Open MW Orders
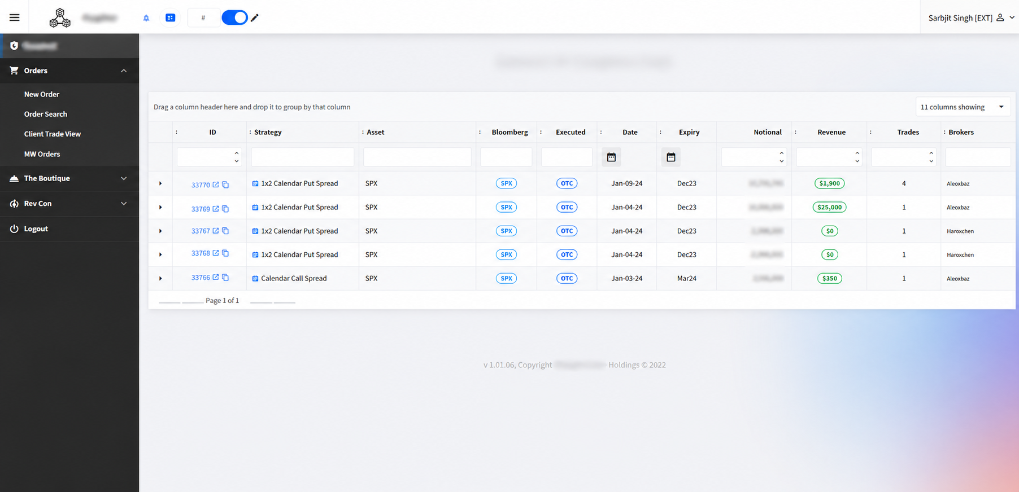1019x492 pixels. pos(42,154)
